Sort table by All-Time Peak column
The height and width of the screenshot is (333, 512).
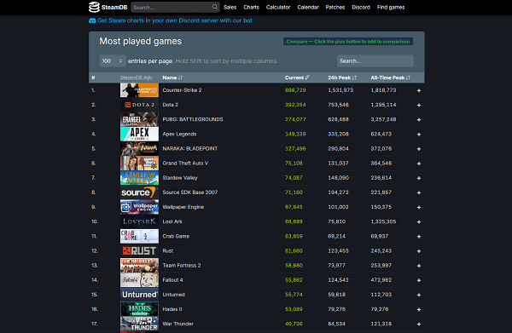point(390,78)
